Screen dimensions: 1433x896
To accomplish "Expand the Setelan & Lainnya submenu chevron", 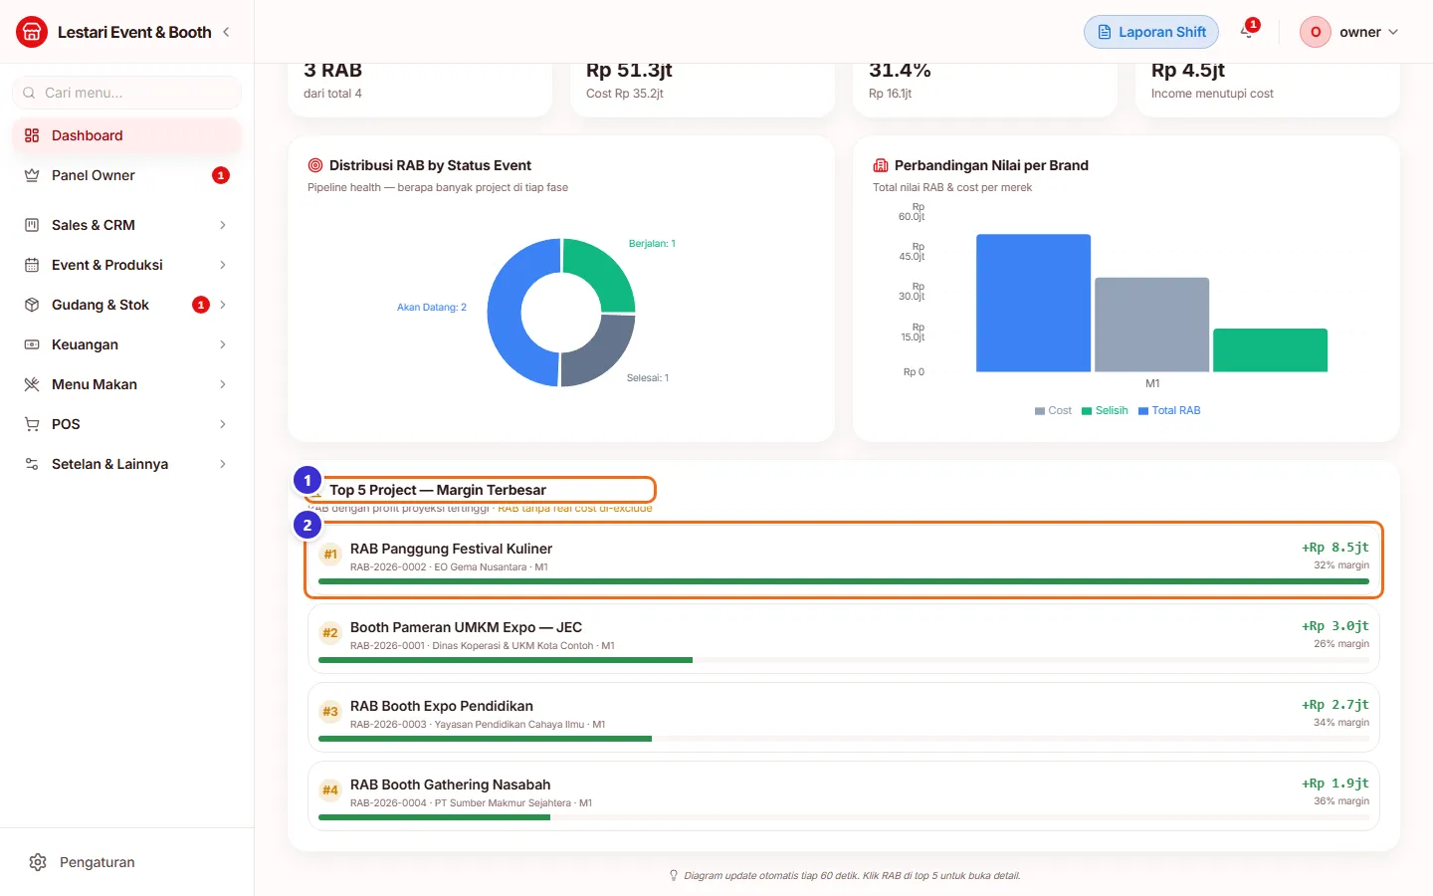I will 223,464.
